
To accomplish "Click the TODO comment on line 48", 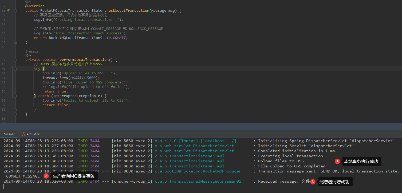I will (x=68, y=64).
